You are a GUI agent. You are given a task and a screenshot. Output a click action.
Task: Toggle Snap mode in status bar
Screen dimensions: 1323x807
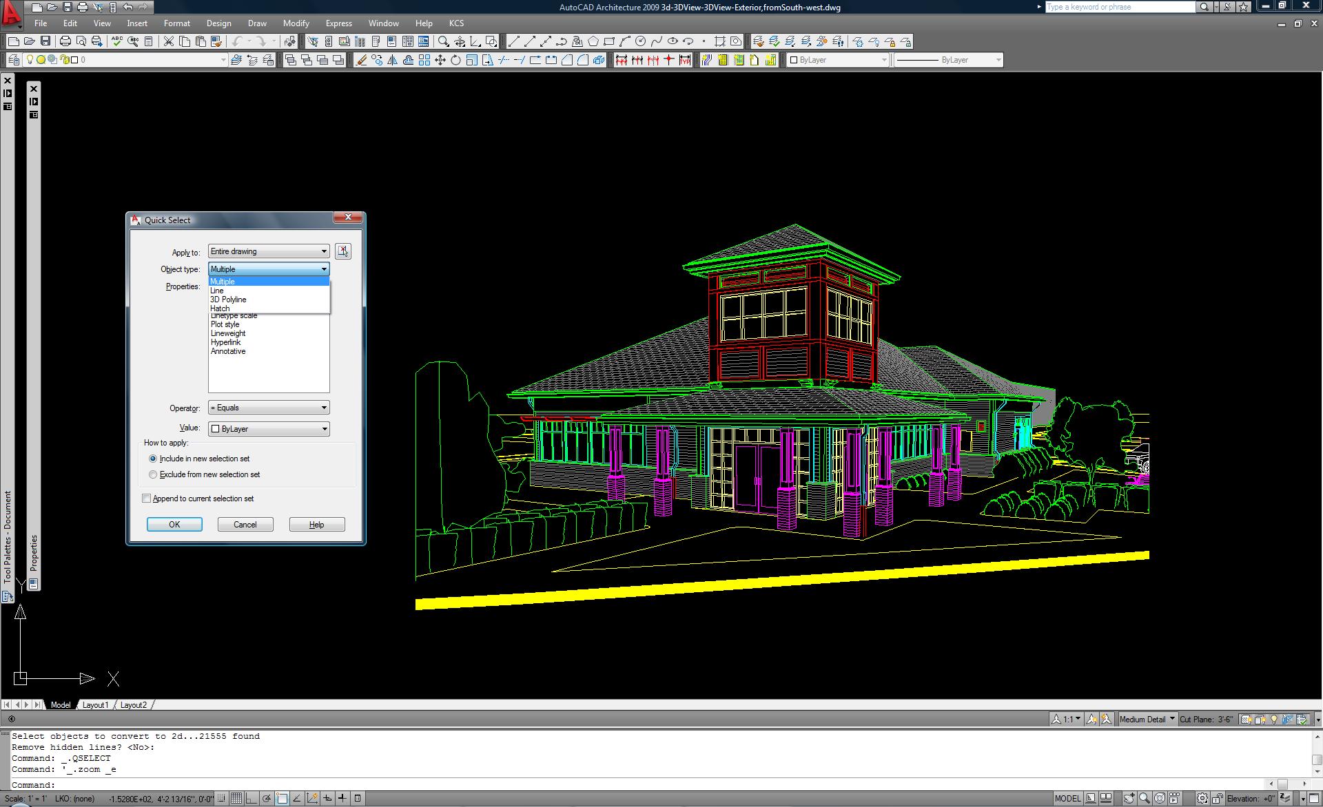222,799
